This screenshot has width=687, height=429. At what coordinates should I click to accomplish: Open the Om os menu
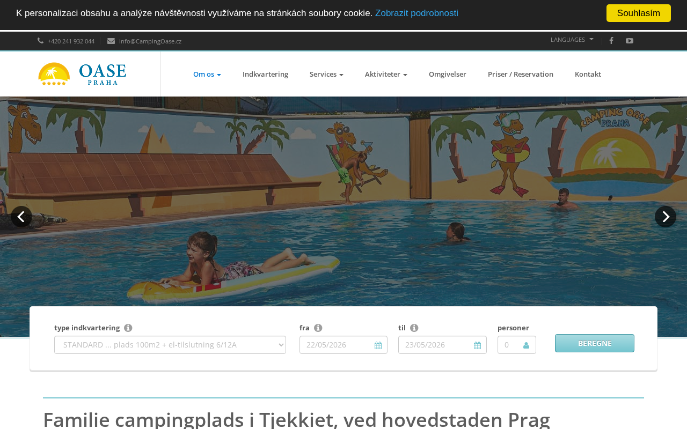click(207, 74)
